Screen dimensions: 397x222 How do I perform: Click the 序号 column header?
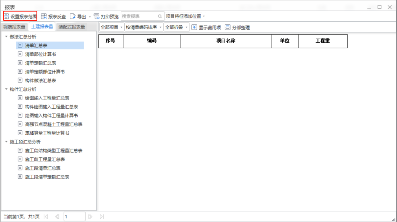coord(111,41)
